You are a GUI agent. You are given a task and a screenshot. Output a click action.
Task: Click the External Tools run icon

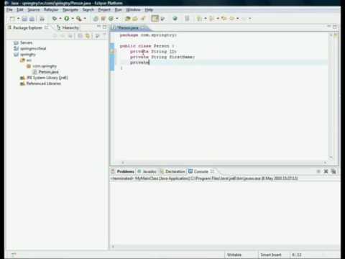point(79,19)
